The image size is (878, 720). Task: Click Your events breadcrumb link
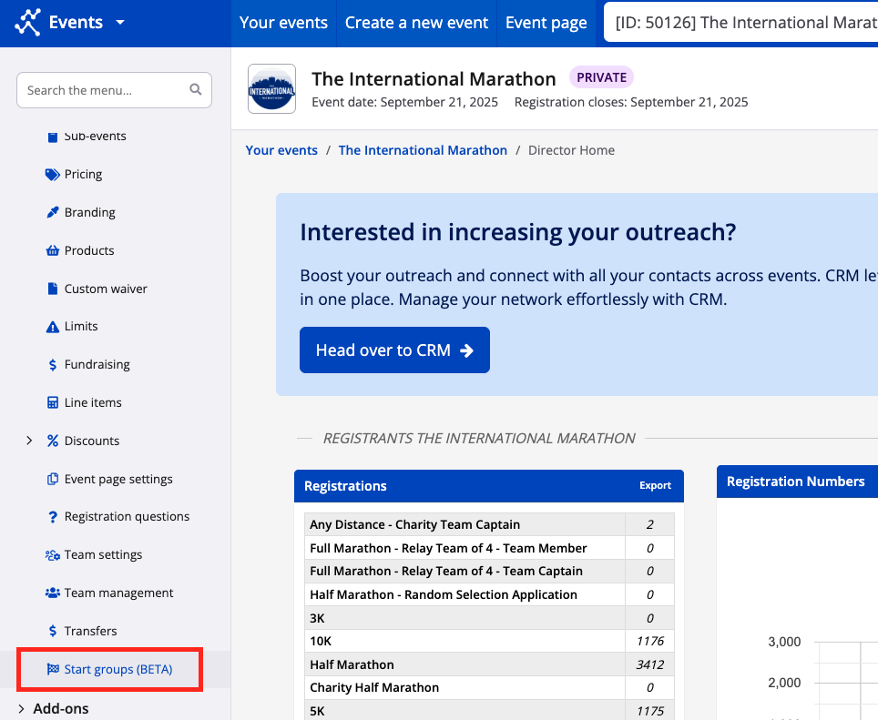(x=281, y=150)
